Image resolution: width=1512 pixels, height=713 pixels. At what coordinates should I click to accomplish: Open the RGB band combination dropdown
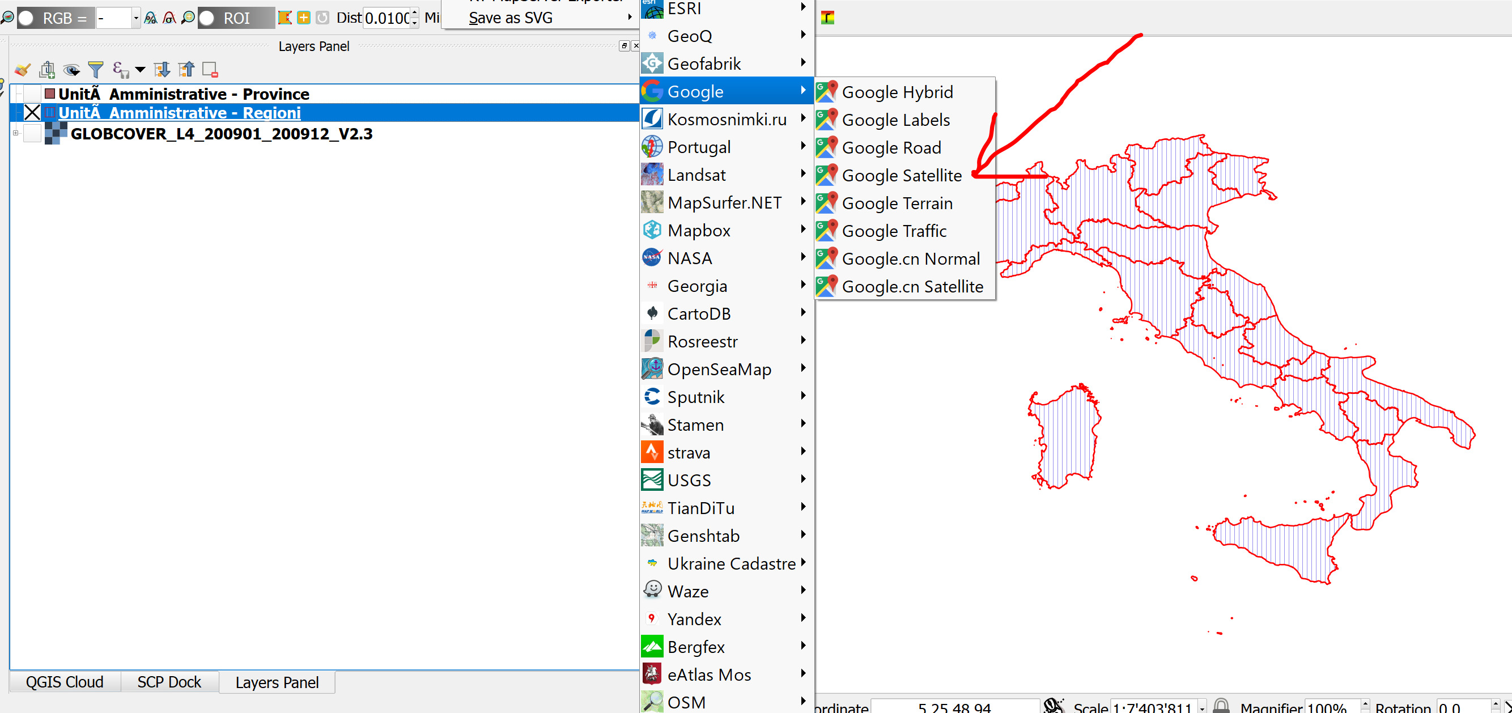pos(135,18)
